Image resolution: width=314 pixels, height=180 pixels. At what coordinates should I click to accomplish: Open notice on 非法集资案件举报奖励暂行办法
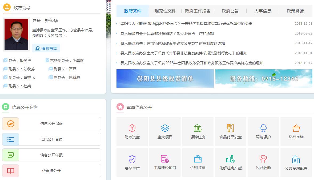pyautogui.click(x=184, y=53)
